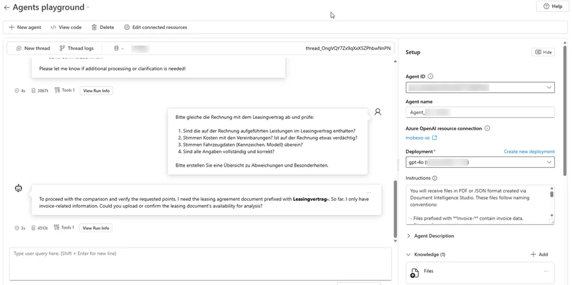Open the mobexo-se resource link
Image resolution: width=572 pixels, height=285 pixels.
(421, 138)
